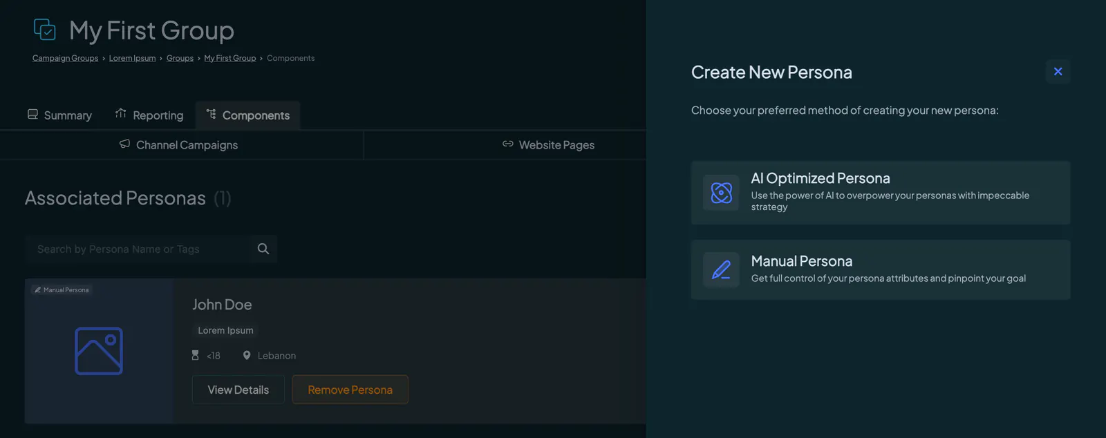
Task: Click the Remove Persona button
Action: click(350, 390)
